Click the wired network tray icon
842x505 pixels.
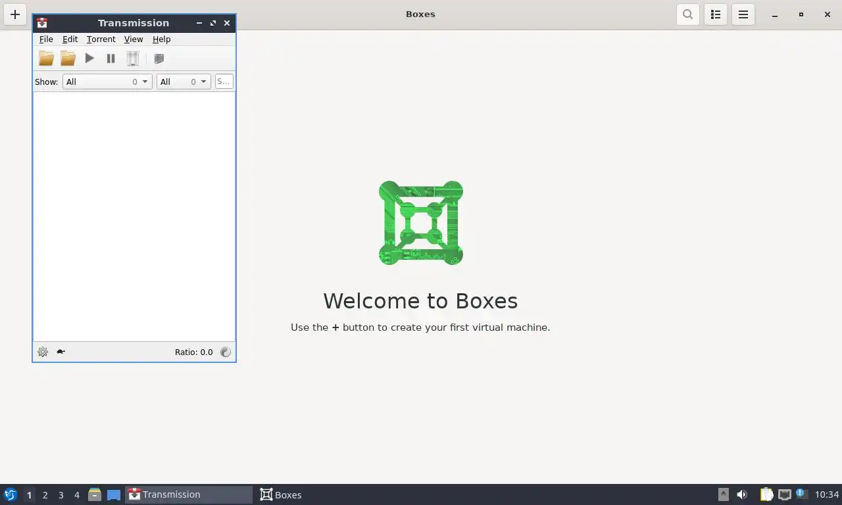pyautogui.click(x=784, y=494)
